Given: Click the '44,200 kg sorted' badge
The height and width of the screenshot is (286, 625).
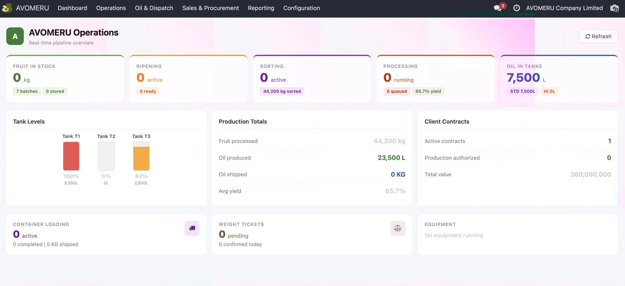Looking at the screenshot, I should tap(282, 91).
